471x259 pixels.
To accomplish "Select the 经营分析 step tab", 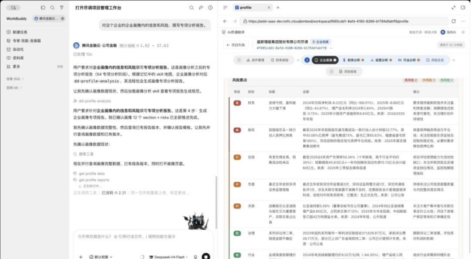I will pyautogui.click(x=381, y=60).
